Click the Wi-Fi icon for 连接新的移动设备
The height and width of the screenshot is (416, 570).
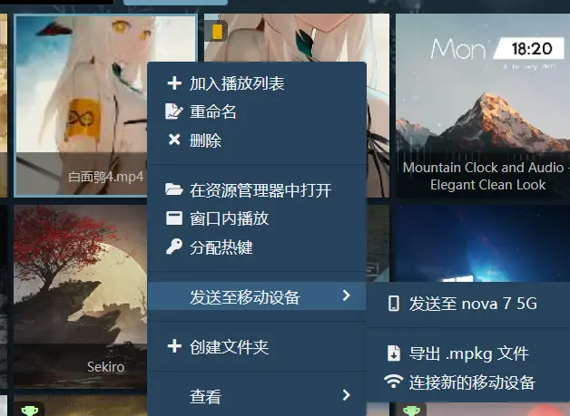point(393,382)
